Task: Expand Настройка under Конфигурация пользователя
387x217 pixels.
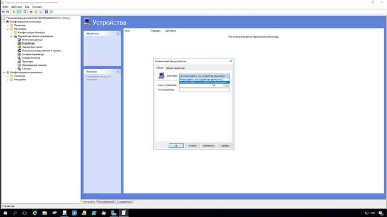Action: 8,80
